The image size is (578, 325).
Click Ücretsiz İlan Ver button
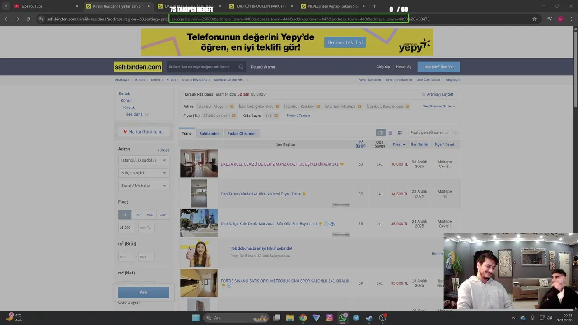(438, 67)
